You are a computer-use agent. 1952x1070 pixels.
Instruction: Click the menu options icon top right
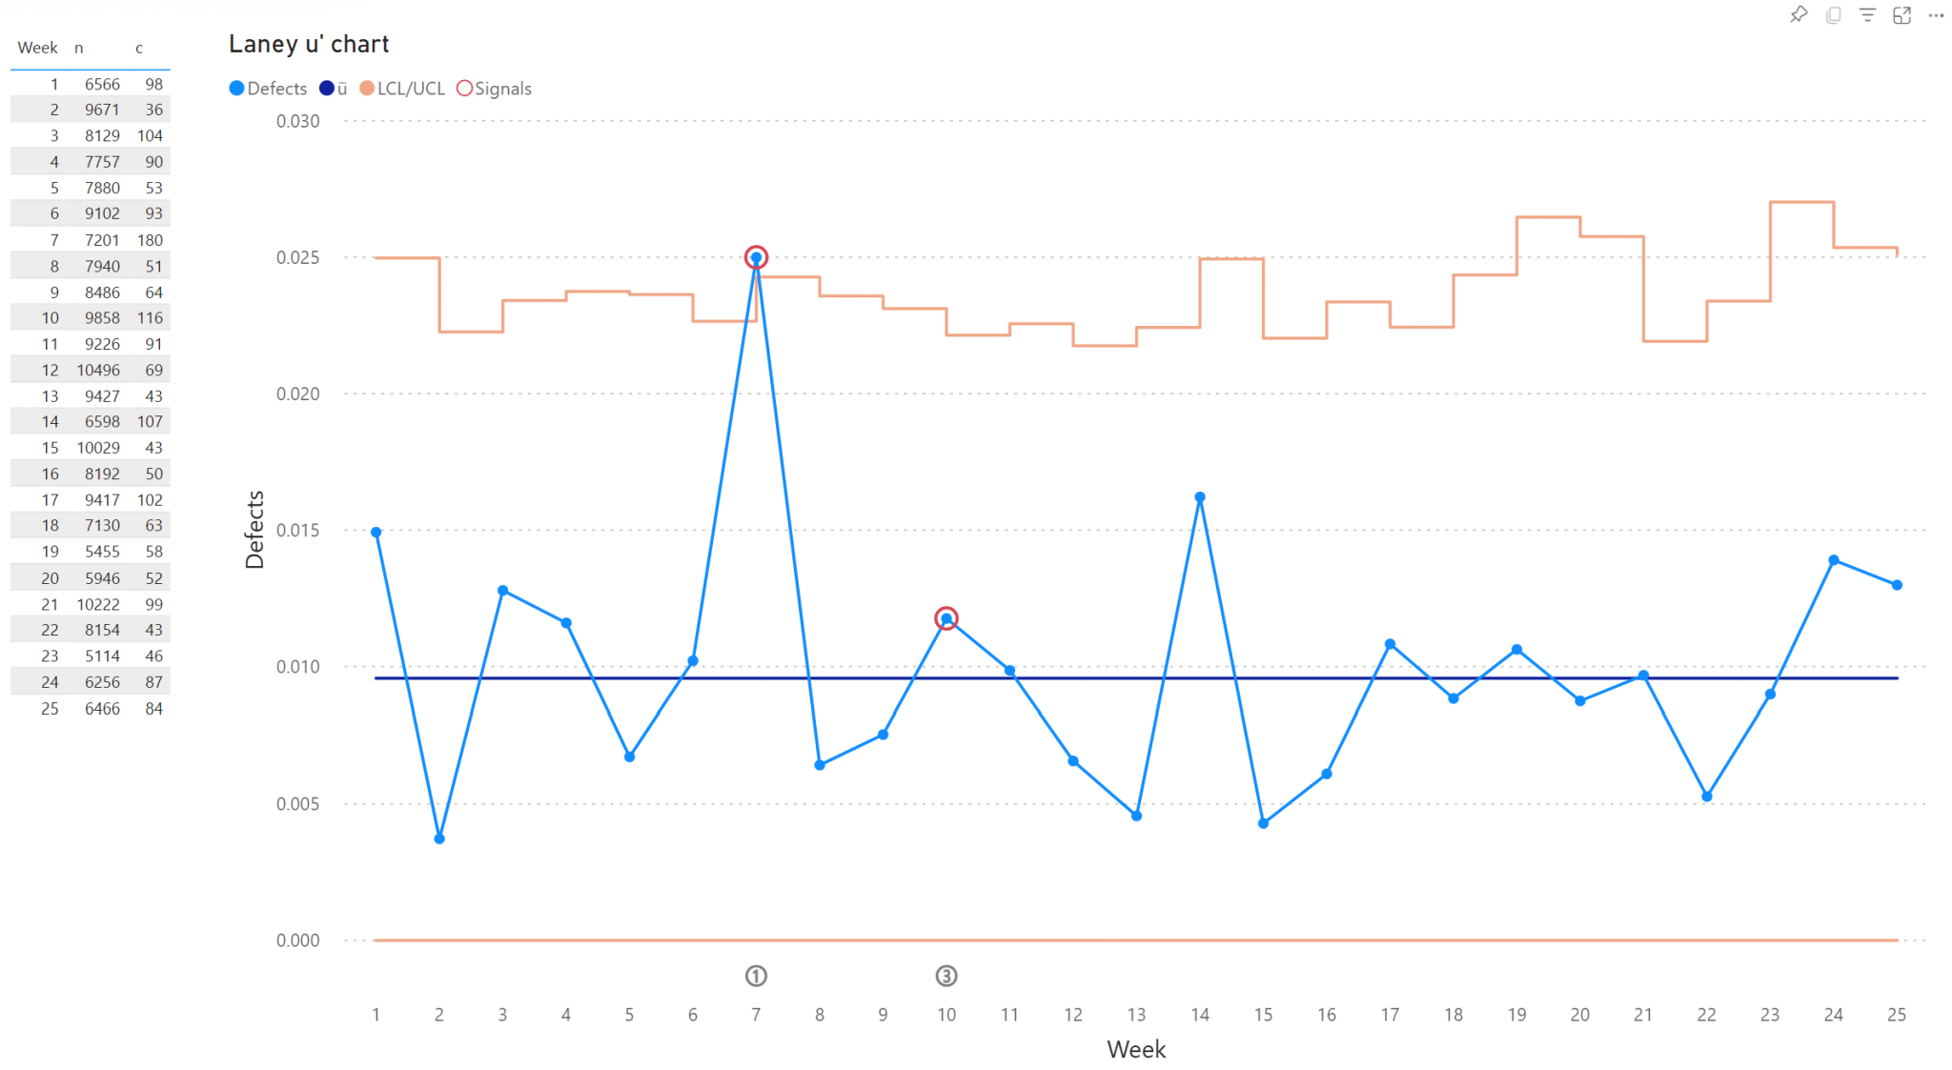click(x=1932, y=18)
